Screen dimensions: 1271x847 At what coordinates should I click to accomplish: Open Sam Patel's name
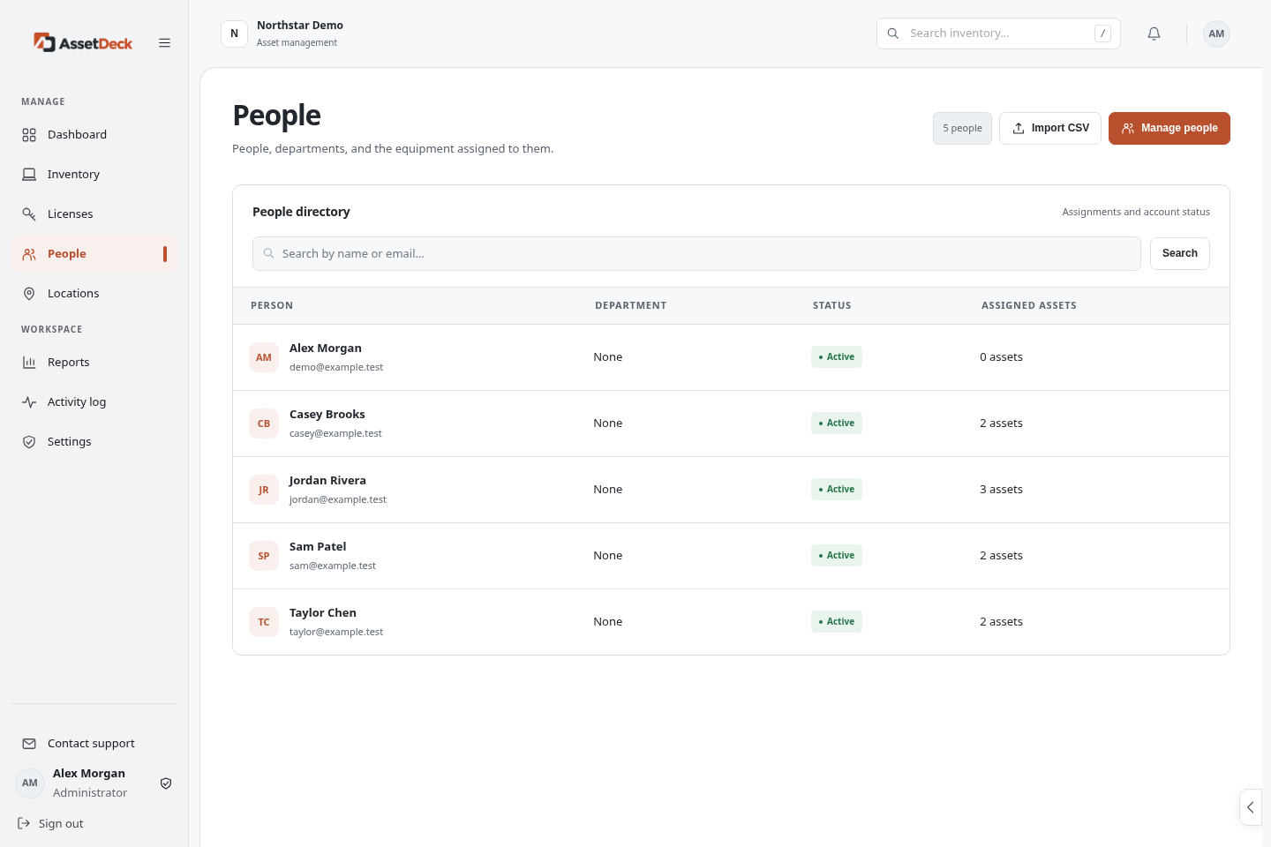[318, 546]
